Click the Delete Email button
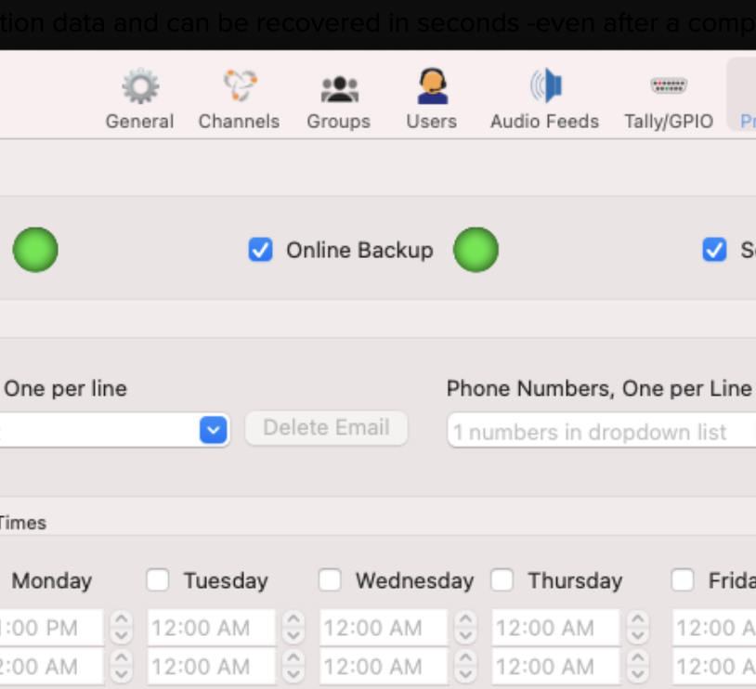This screenshot has width=756, height=689. pos(326,427)
